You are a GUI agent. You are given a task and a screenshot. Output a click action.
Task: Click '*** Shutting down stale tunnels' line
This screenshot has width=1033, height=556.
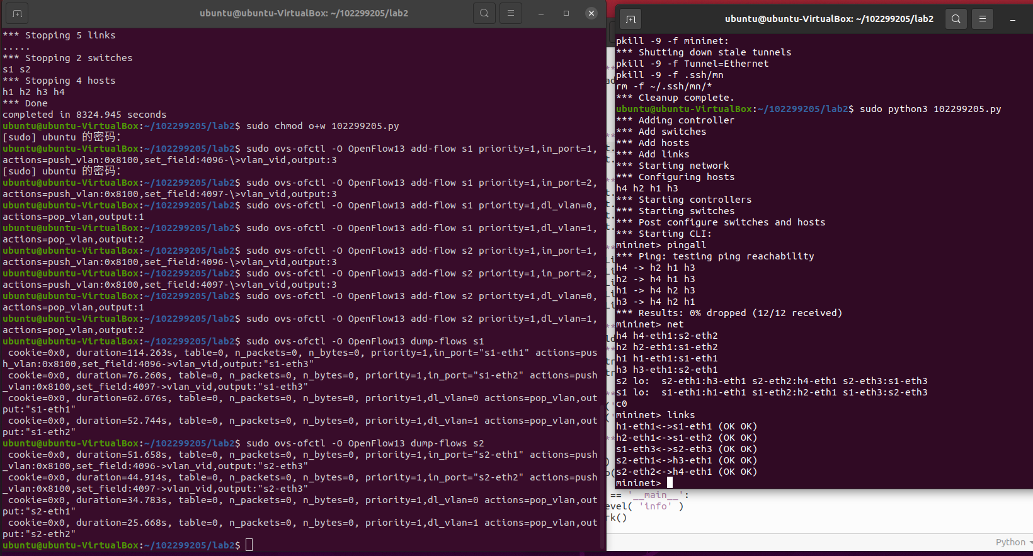click(x=704, y=52)
